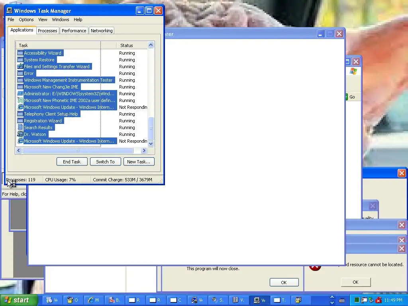Click the Dr. Watson task icon
The image size is (408, 306).
pyautogui.click(x=20, y=134)
